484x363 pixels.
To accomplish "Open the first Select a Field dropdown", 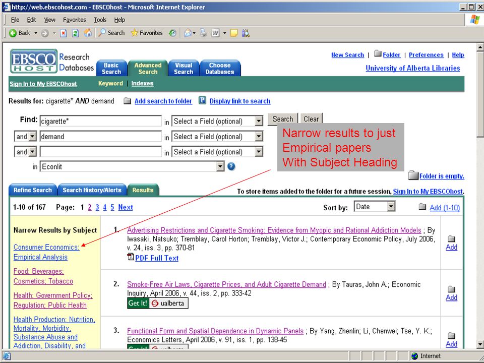I will [x=217, y=121].
